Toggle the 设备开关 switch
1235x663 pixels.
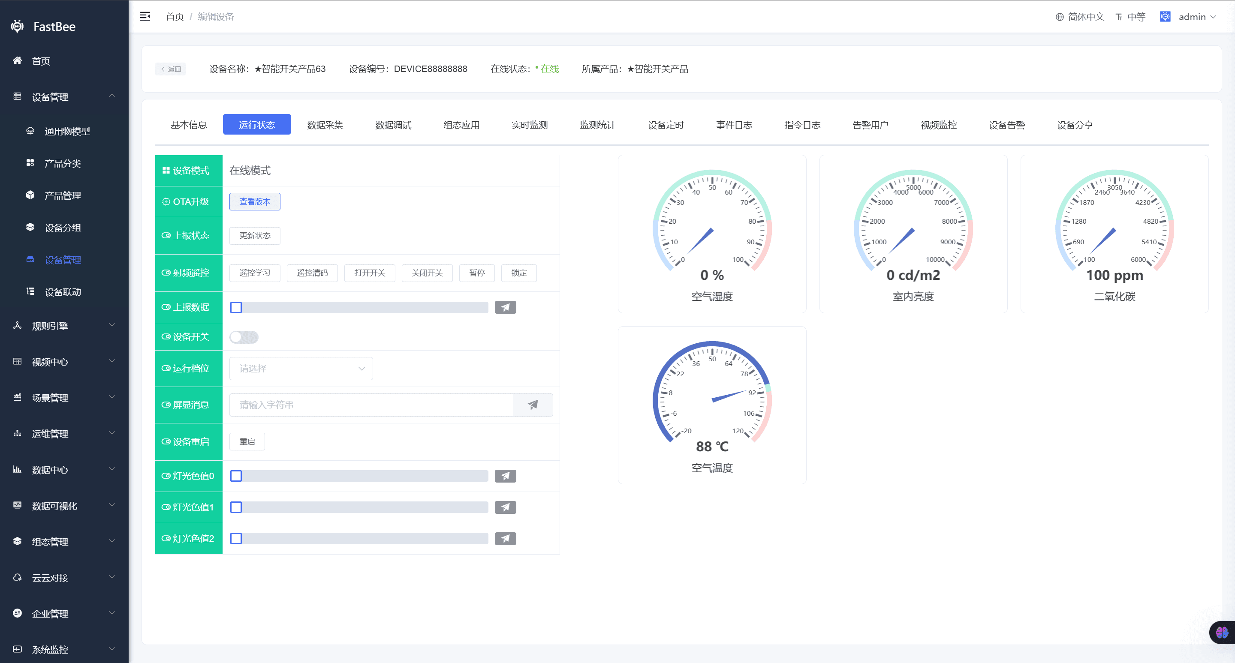(244, 337)
